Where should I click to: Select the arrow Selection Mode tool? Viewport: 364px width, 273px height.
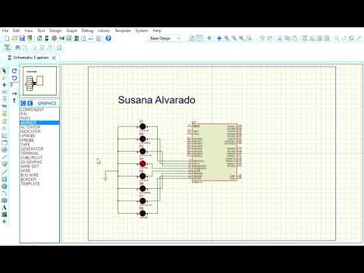pos(4,71)
